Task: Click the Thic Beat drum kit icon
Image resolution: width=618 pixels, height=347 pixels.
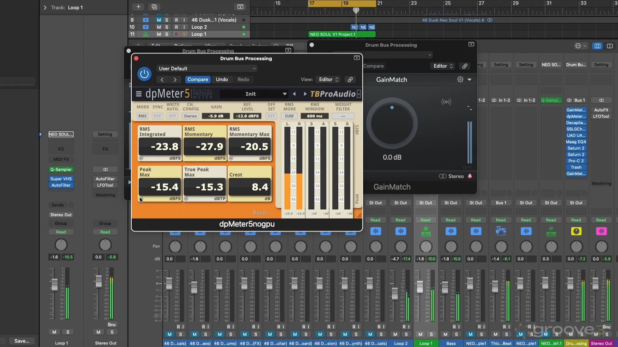Action: coord(501,231)
